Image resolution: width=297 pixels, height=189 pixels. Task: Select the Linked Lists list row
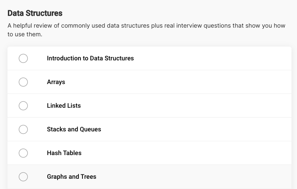149,106
